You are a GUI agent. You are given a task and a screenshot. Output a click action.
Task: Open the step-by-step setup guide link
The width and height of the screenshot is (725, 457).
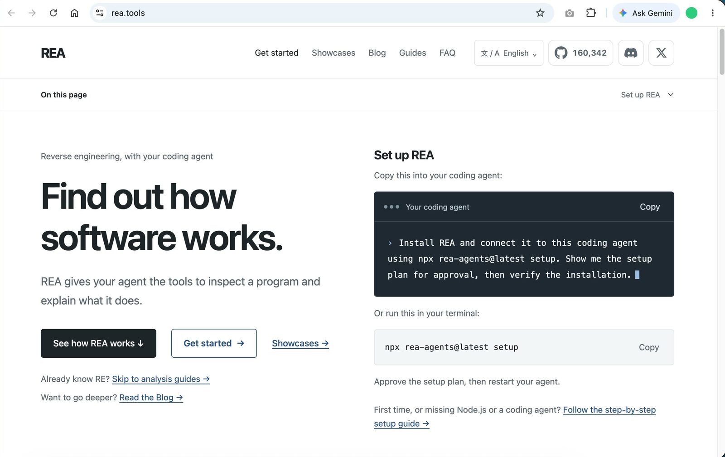(x=609, y=410)
